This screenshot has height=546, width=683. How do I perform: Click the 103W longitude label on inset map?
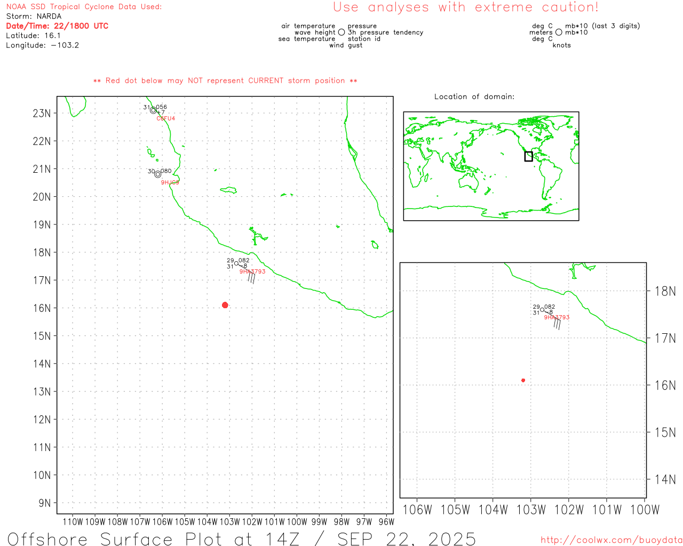531,510
